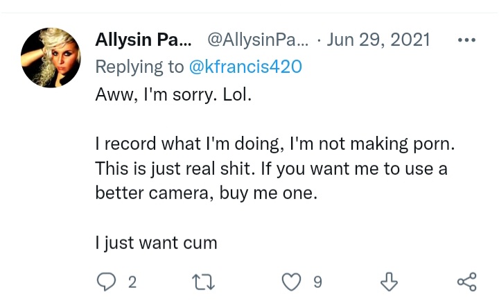Click the reply speech bubble icon
Image resolution: width=499 pixels, height=308 pixels.
point(106,282)
